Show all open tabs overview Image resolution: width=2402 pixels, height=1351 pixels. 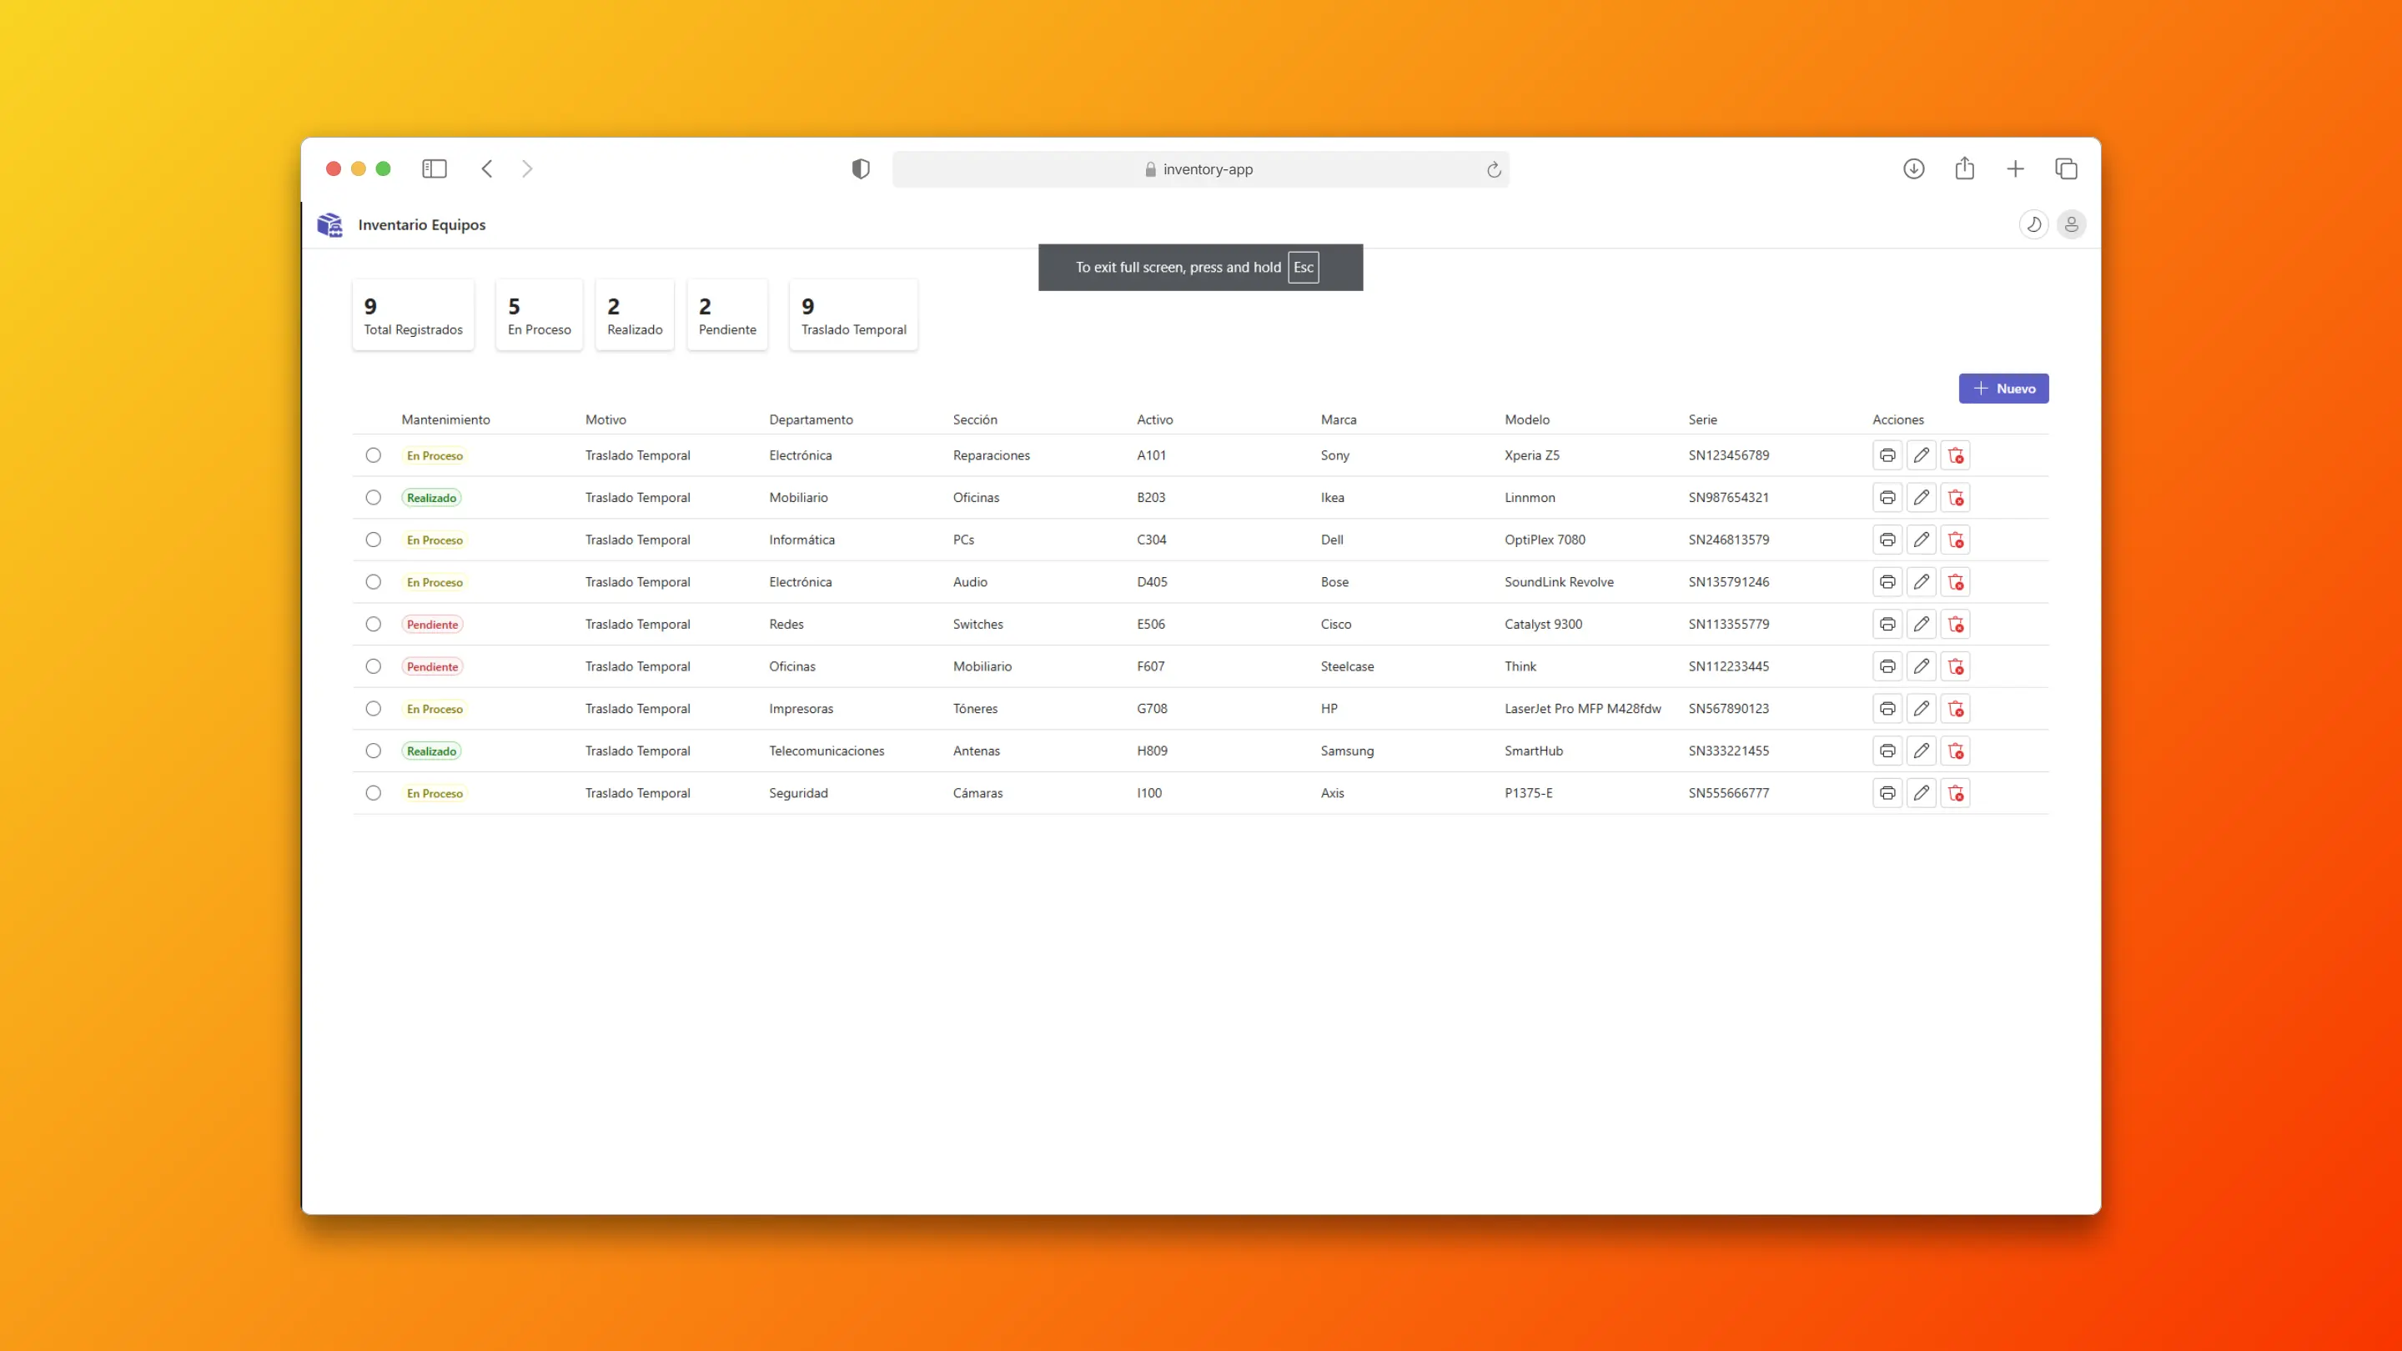(x=2065, y=168)
